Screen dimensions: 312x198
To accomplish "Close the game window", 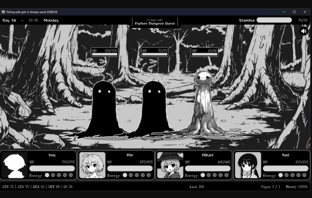I will 305,12.
